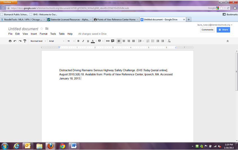
Task: Toggle bold formatting
Action: click(78, 41)
